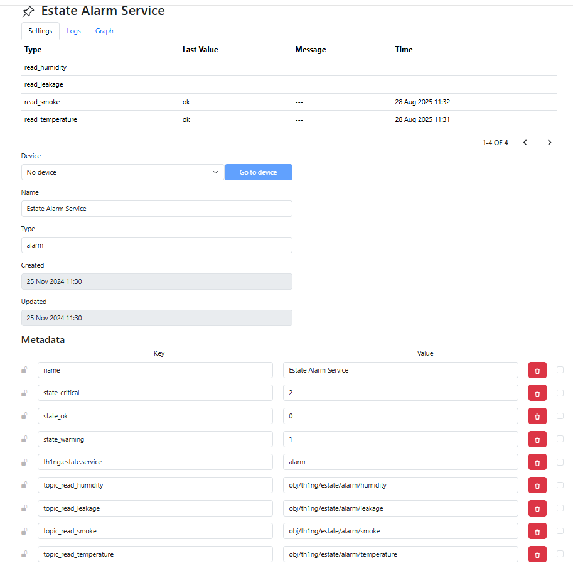Remove the topic_read_leakage metadata entry
This screenshot has width=573, height=563.
pyautogui.click(x=537, y=508)
